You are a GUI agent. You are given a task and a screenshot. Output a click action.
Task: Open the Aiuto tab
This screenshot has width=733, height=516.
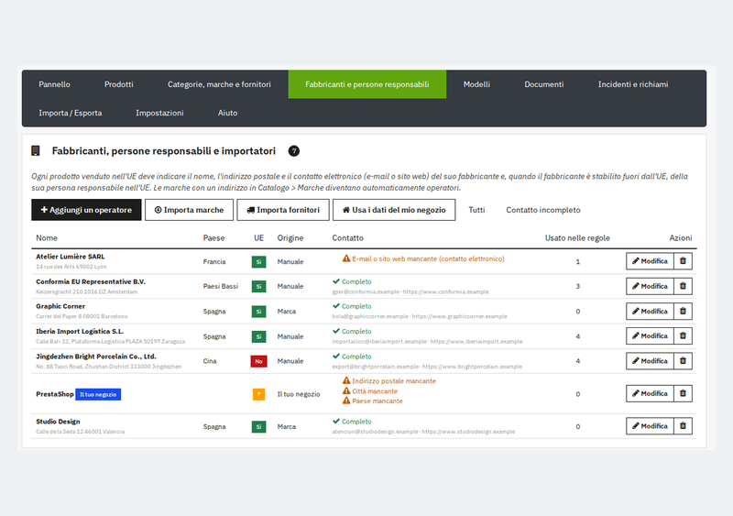pyautogui.click(x=227, y=113)
